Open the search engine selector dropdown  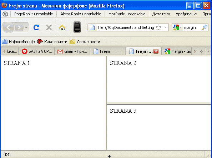point(177,27)
